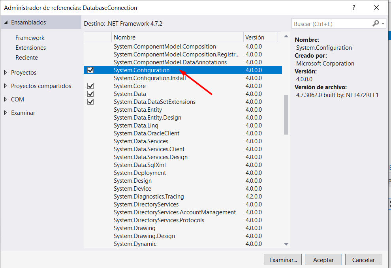Open the search options dropdown arrow
391x268 pixels.
[x=383, y=24]
